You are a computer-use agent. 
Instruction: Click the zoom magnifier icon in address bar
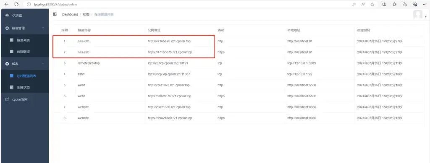tap(354, 4)
